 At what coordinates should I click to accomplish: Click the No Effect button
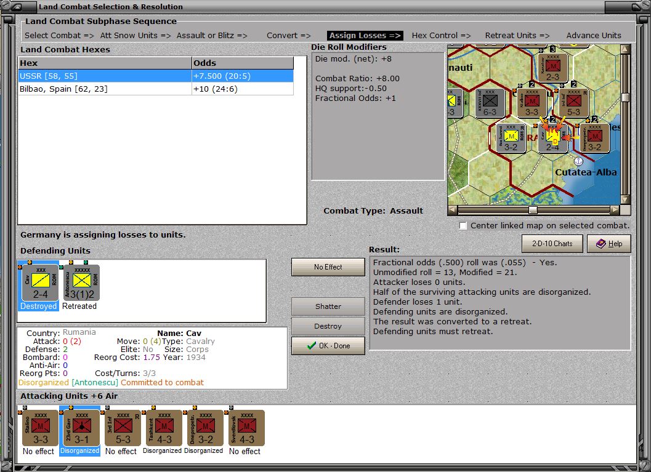pyautogui.click(x=328, y=266)
